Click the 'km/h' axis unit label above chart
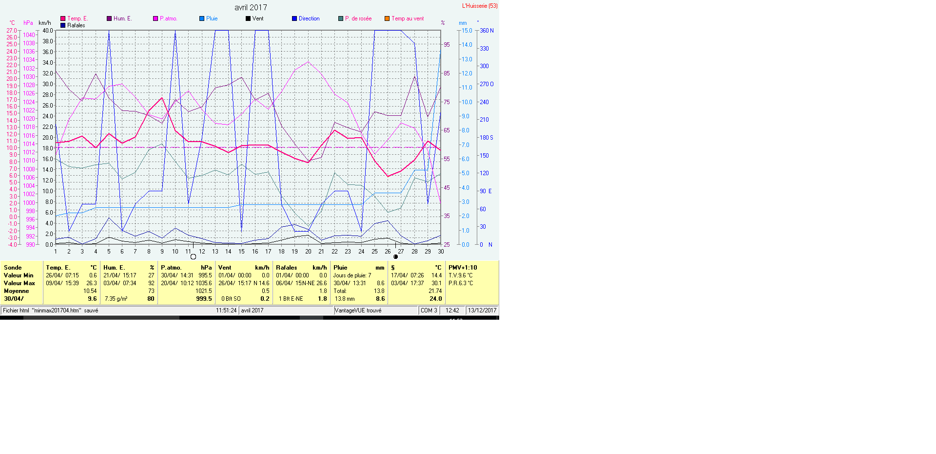The image size is (936, 454). (45, 23)
